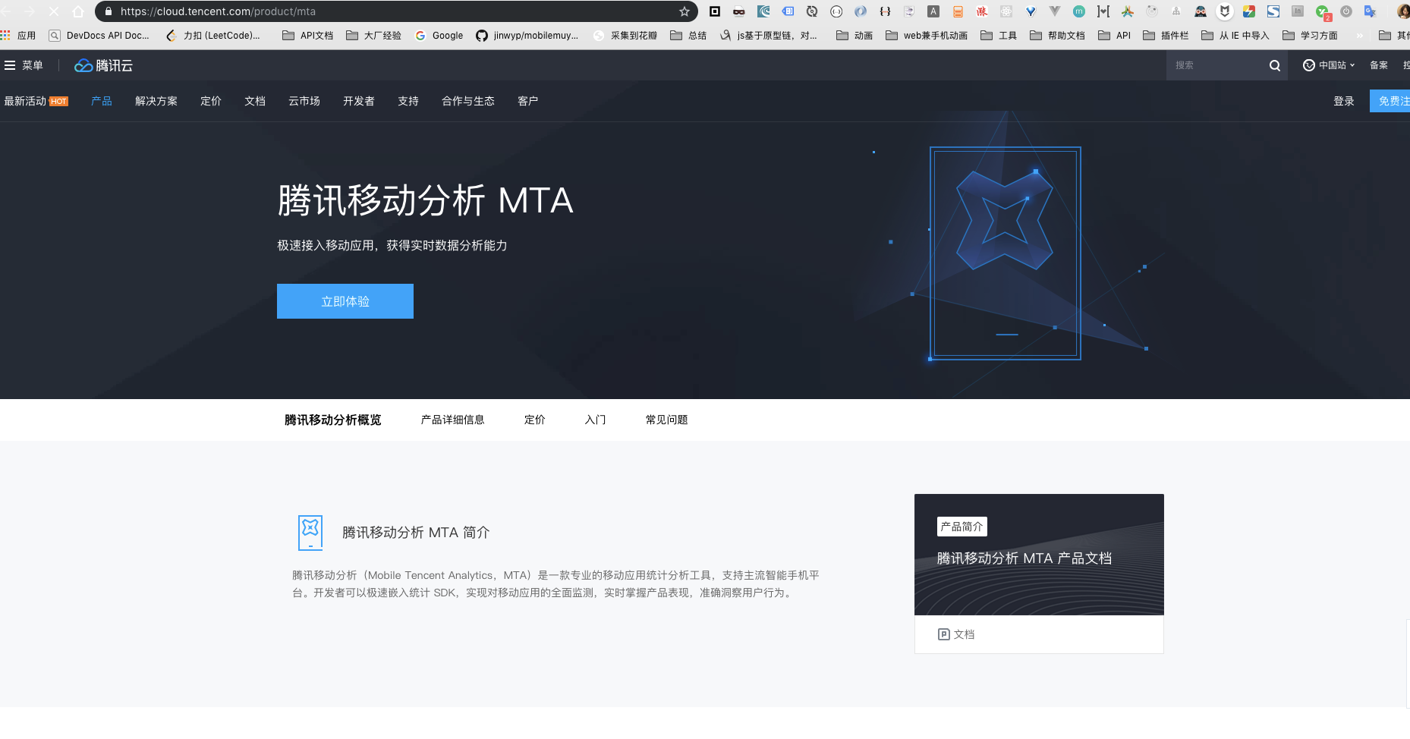The height and width of the screenshot is (739, 1410).
Task: Click the green extension icon with badge 2
Action: coord(1323,12)
